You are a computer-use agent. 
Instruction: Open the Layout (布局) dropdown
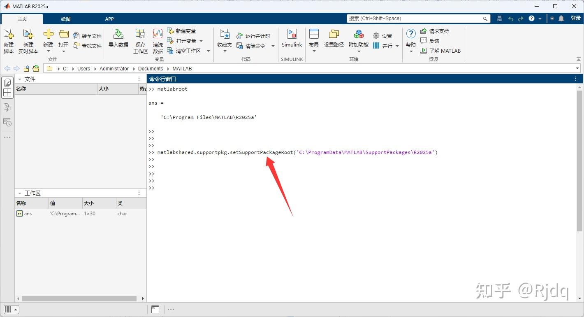(313, 40)
